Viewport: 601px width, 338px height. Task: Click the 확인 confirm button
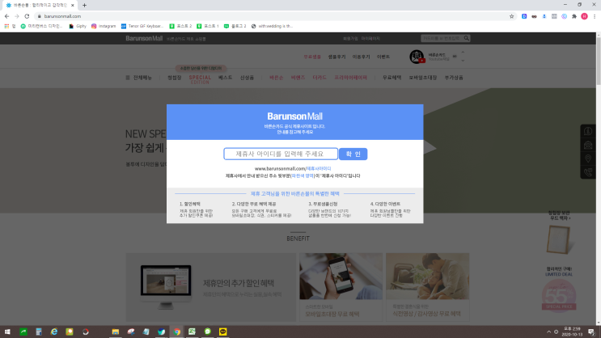353,154
